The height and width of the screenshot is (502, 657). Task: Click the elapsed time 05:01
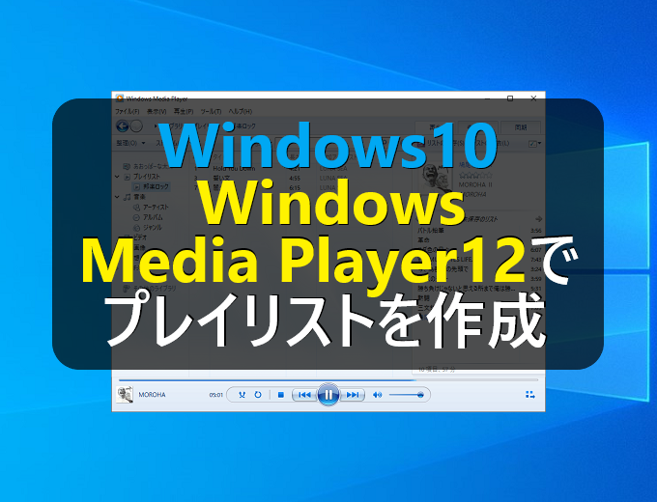[x=215, y=395]
